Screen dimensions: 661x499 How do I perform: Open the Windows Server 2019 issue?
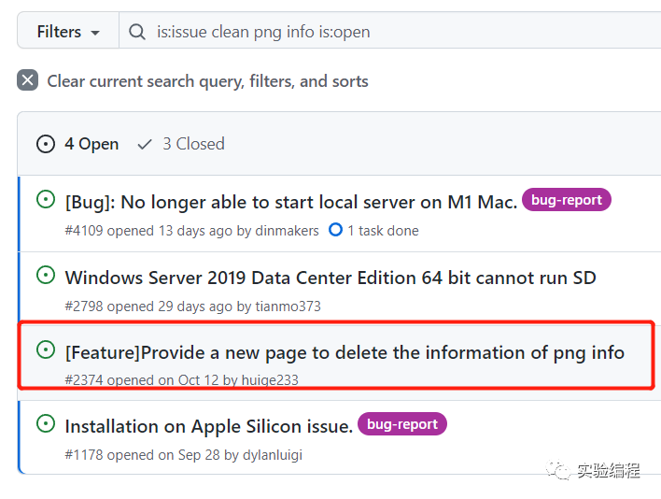pyautogui.click(x=330, y=278)
